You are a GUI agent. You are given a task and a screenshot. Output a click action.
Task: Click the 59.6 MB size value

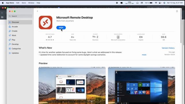pyautogui.click(x=164, y=37)
